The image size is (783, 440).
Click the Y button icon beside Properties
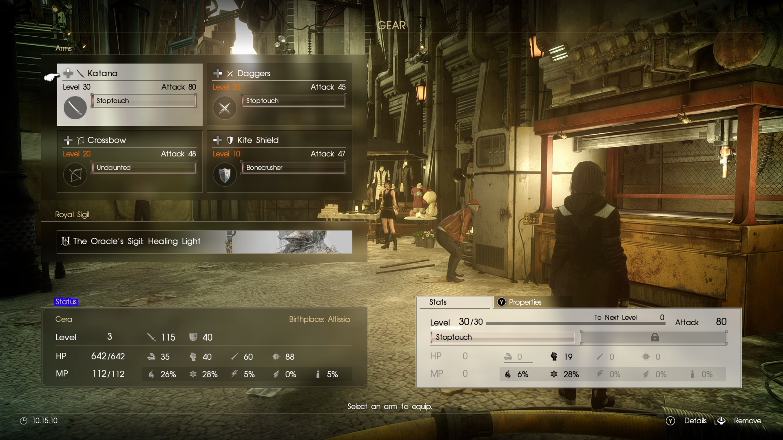pos(502,302)
